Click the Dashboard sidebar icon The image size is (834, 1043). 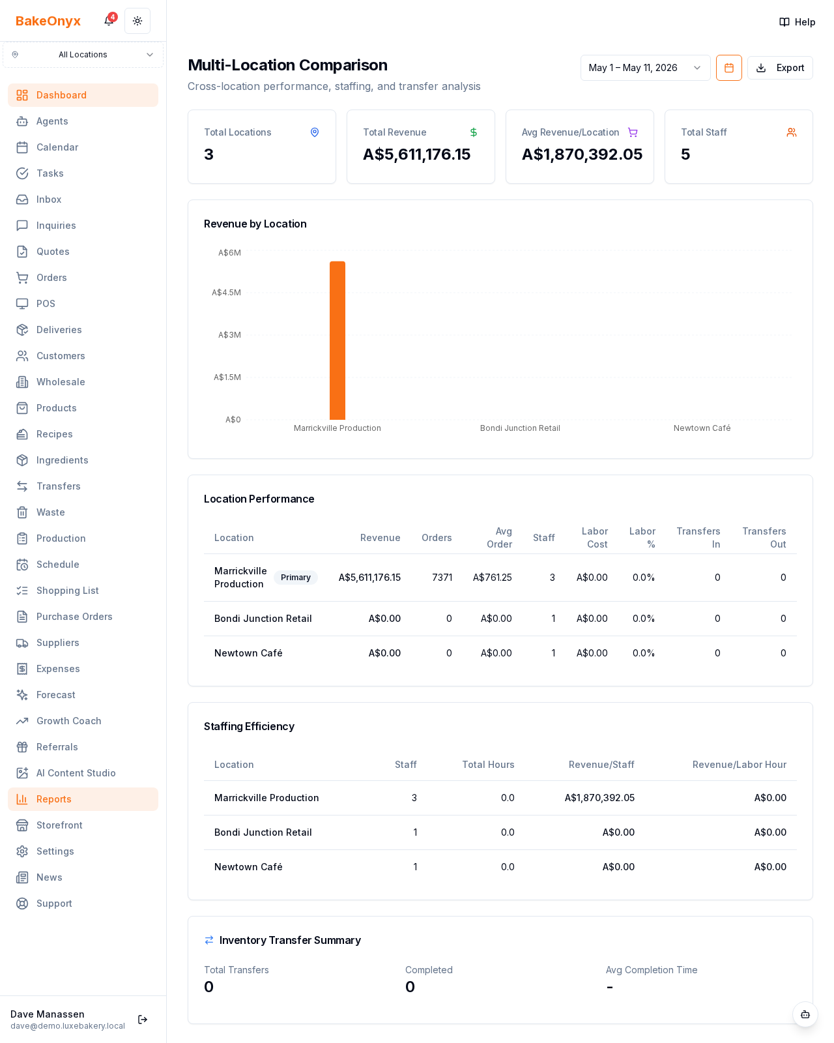(x=22, y=95)
